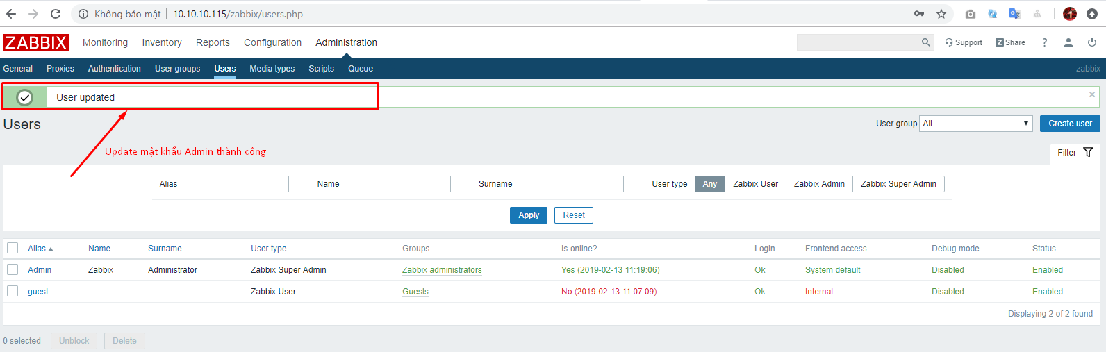The width and height of the screenshot is (1106, 352).
Task: Select Zabbix Super Admin user type
Action: [x=898, y=184]
